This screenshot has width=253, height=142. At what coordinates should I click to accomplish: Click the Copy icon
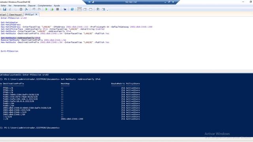click(15, 9)
